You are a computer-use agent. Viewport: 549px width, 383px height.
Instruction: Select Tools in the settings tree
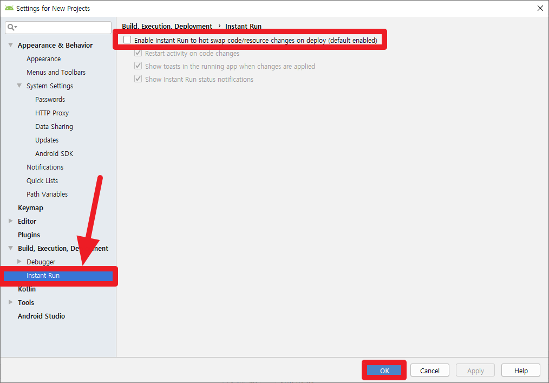pyautogui.click(x=26, y=302)
